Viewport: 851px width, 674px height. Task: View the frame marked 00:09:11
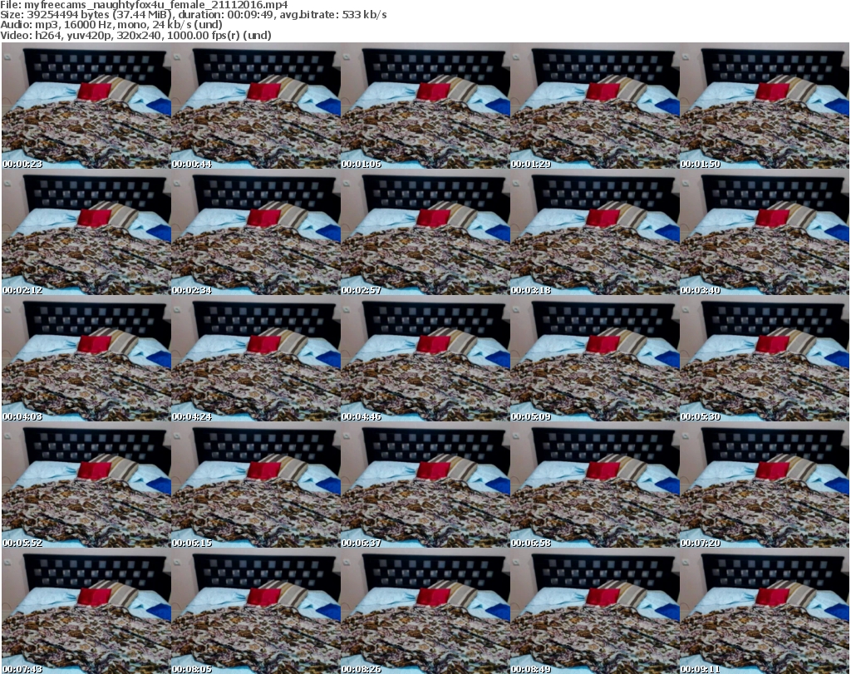[765, 611]
